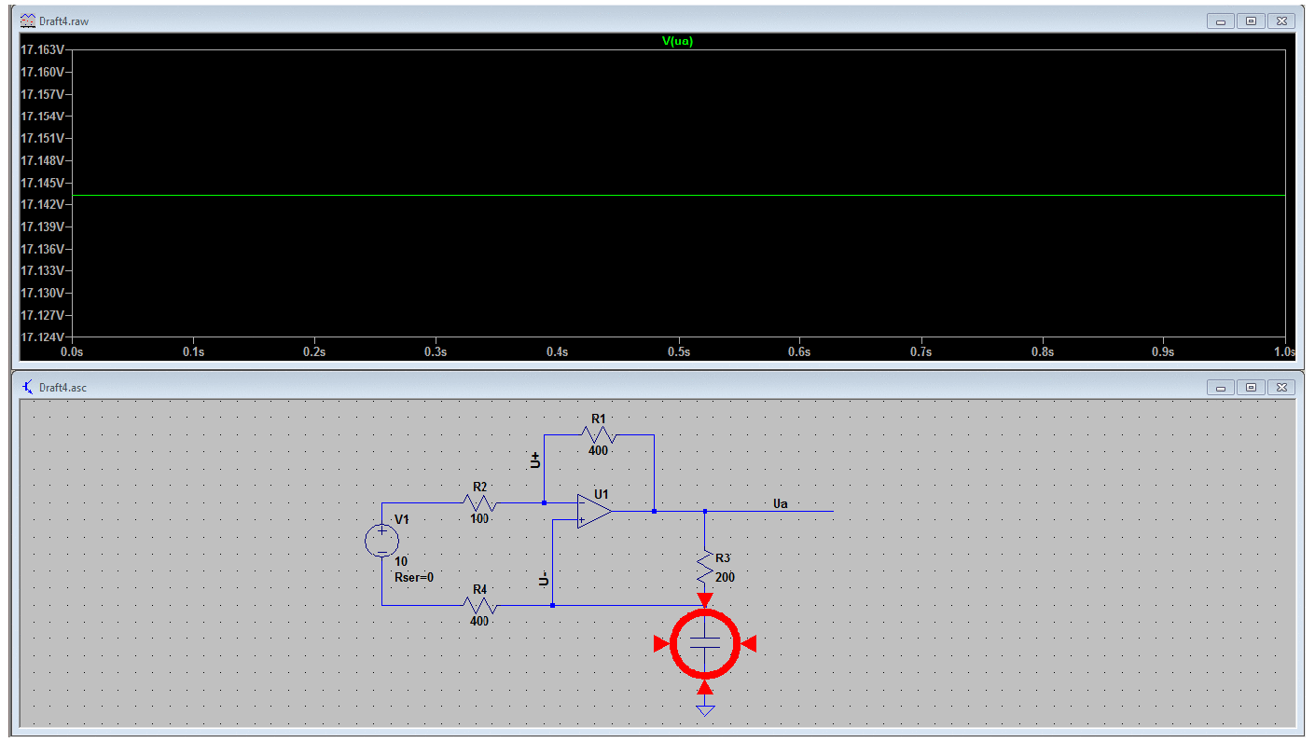
Task: Click the 0.0s label on the time axis
Action: (72, 352)
